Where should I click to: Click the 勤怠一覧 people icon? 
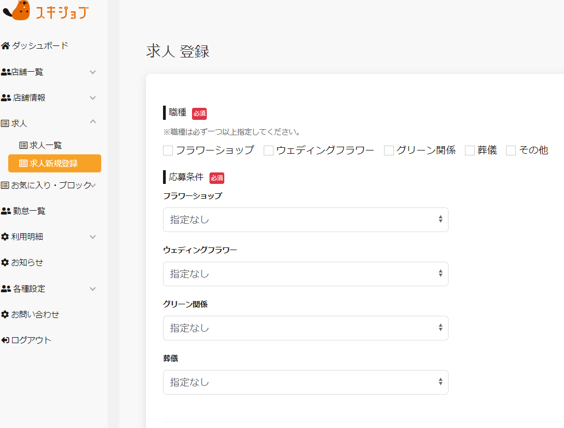point(6,211)
